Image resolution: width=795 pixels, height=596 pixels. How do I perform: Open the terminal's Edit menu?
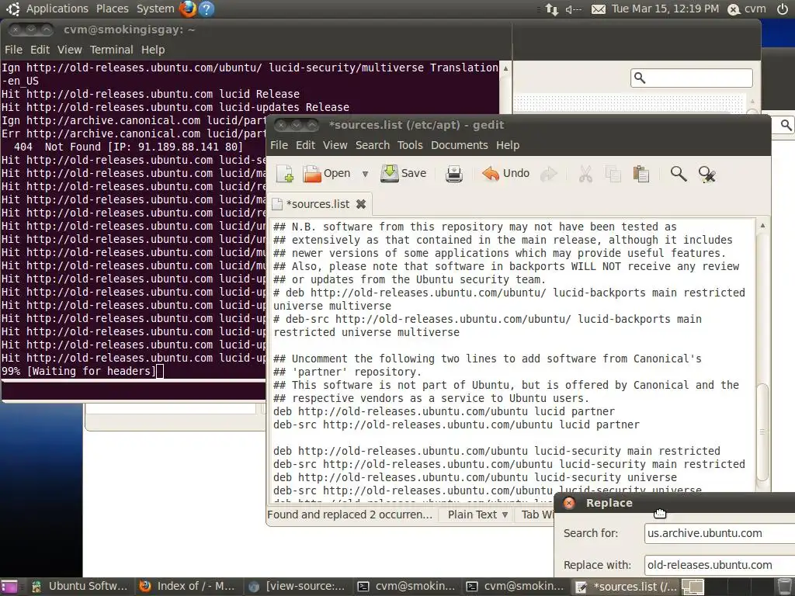coord(40,50)
